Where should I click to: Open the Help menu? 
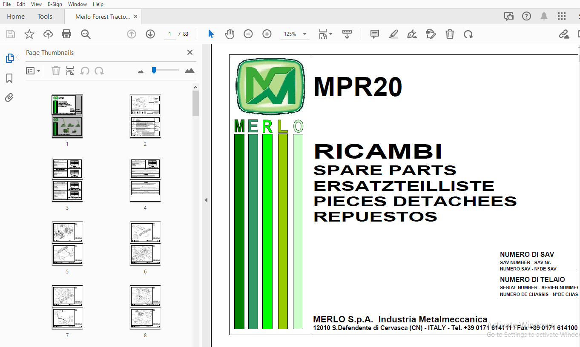click(x=98, y=4)
